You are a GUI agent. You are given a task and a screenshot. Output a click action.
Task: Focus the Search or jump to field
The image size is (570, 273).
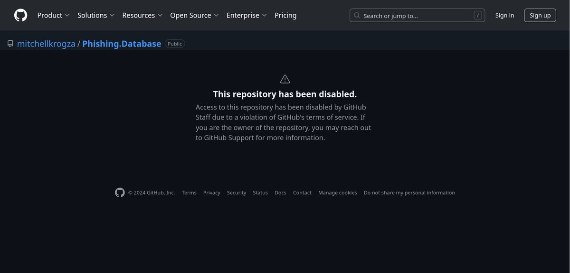click(x=417, y=15)
